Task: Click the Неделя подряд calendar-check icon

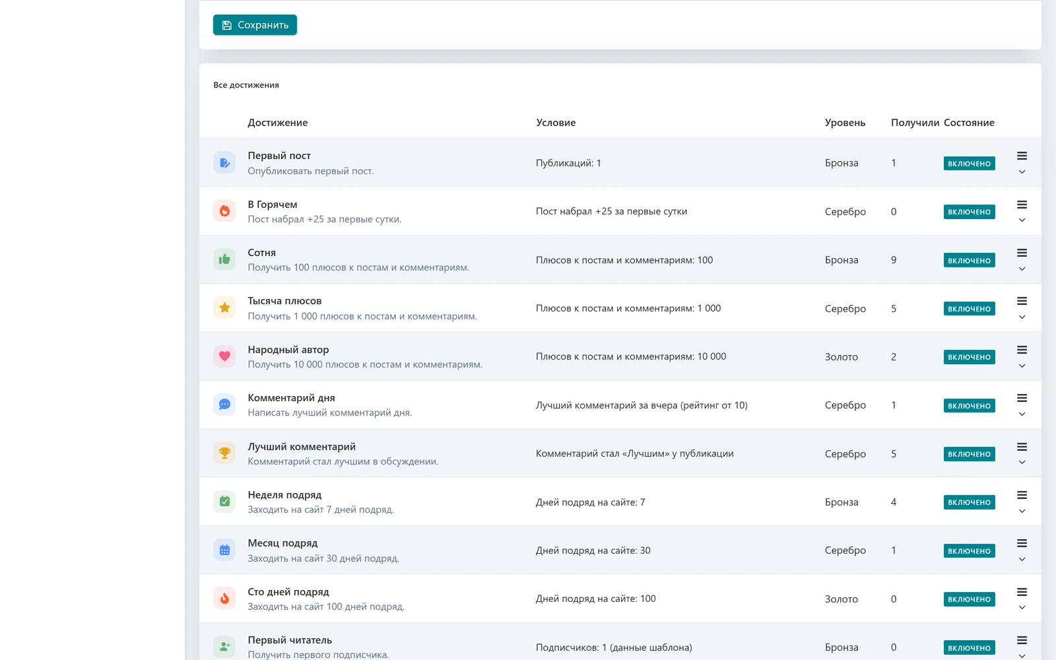Action: point(224,502)
